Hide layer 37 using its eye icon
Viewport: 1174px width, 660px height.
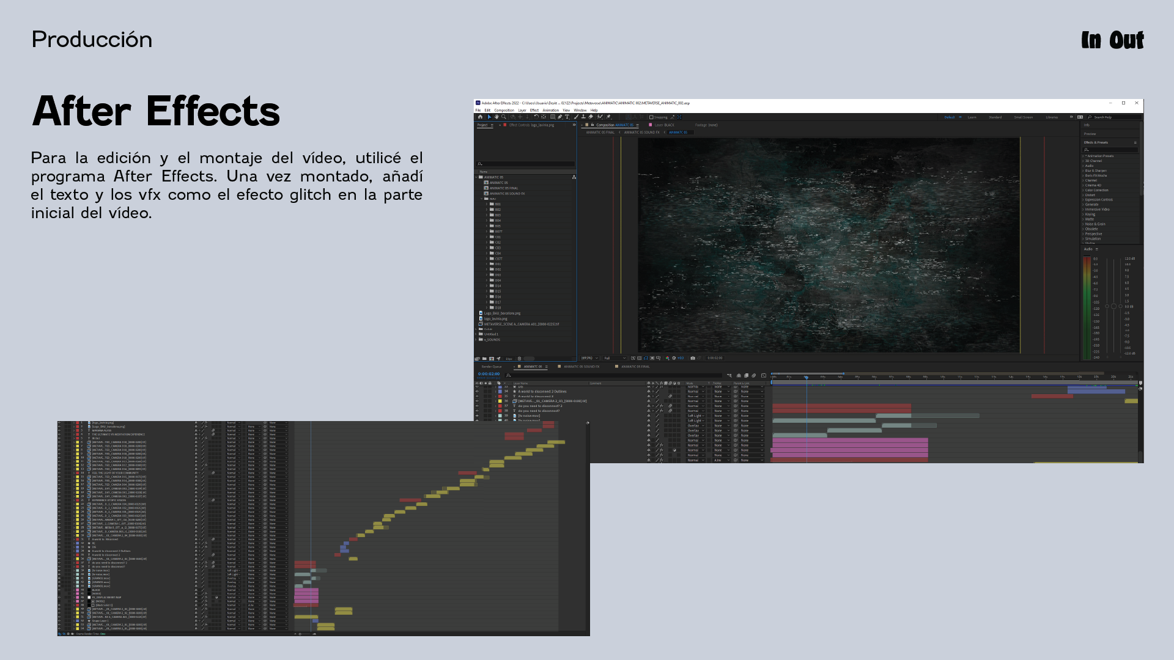click(x=477, y=406)
